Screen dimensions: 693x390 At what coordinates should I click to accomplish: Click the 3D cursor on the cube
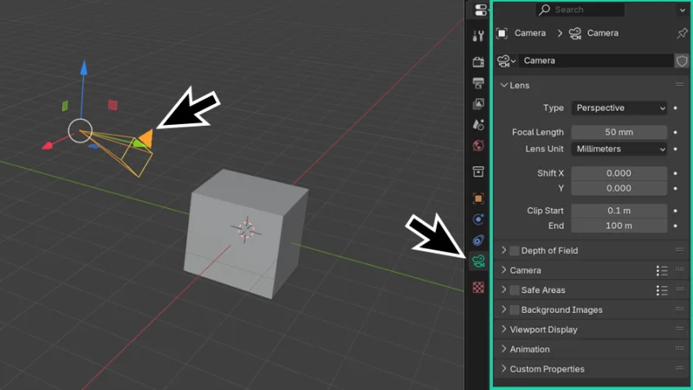point(246,230)
